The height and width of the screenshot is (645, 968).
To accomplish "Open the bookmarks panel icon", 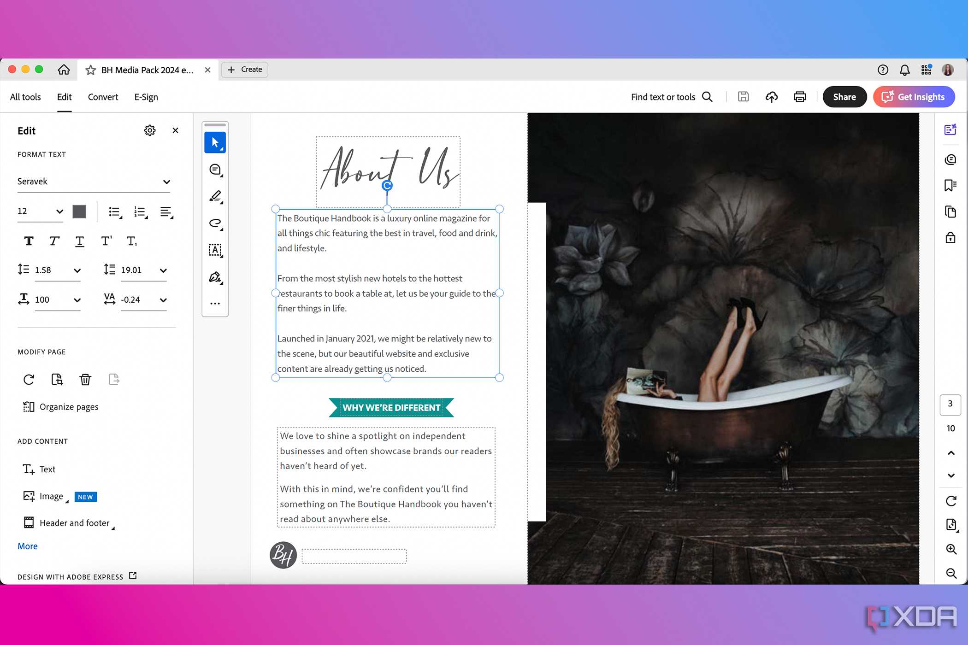I will [950, 185].
